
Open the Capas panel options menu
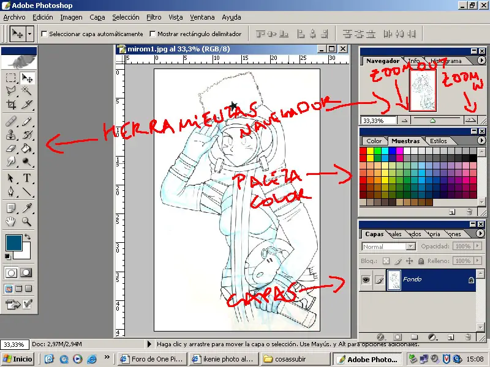click(x=480, y=233)
